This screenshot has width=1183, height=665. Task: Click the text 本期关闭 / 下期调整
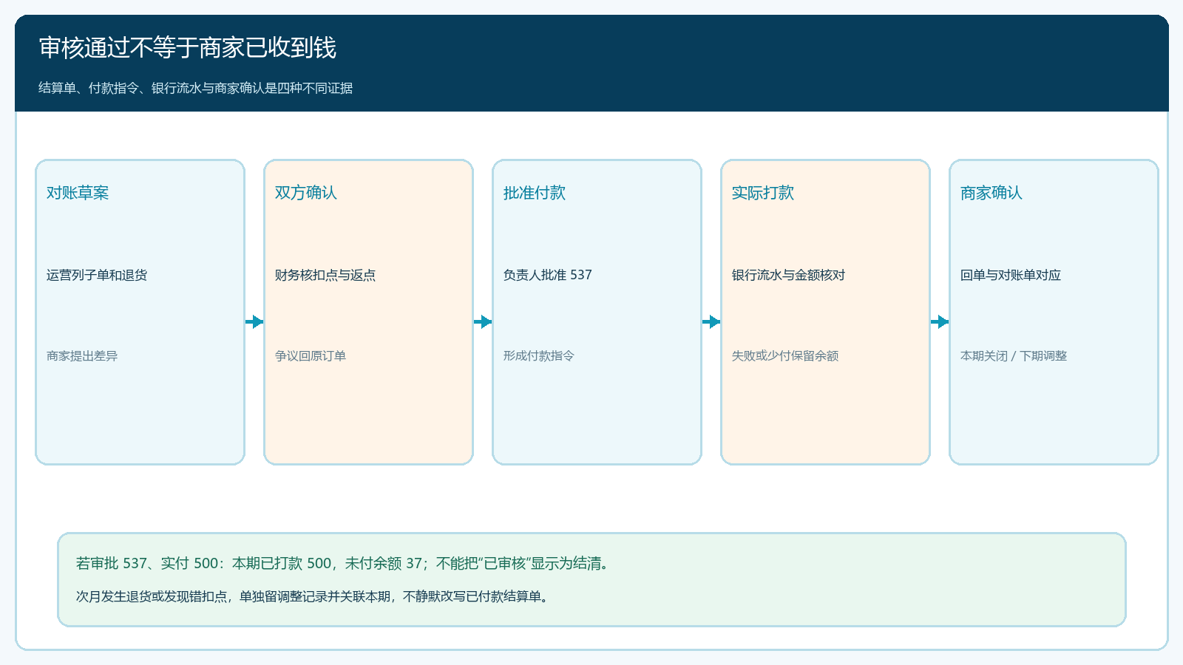pos(1014,355)
